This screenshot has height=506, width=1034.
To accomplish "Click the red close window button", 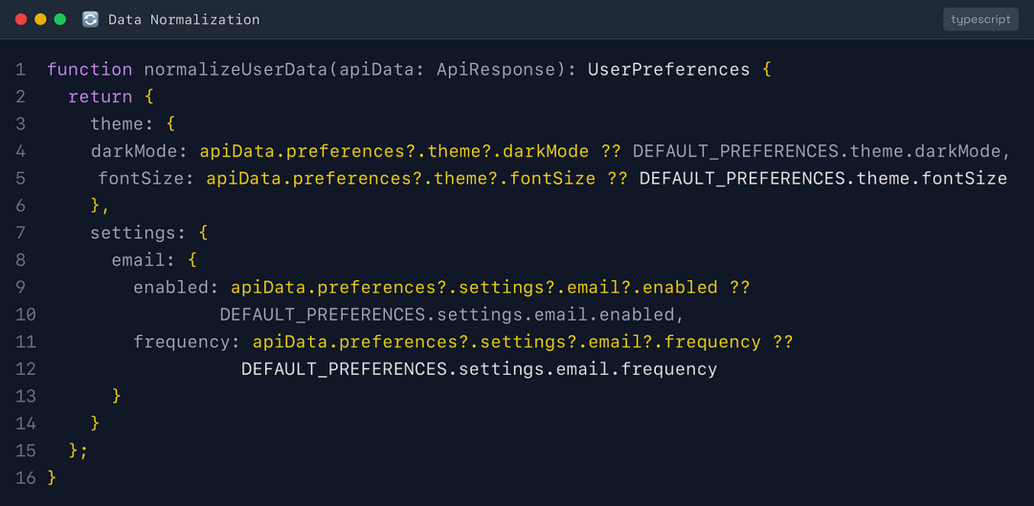I will [21, 19].
